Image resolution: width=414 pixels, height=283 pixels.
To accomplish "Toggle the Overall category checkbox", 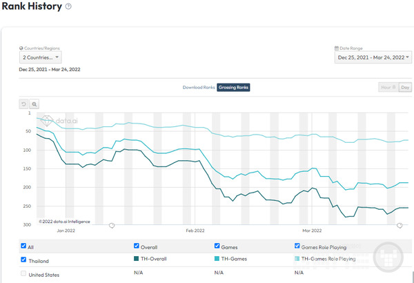I will coord(137,246).
